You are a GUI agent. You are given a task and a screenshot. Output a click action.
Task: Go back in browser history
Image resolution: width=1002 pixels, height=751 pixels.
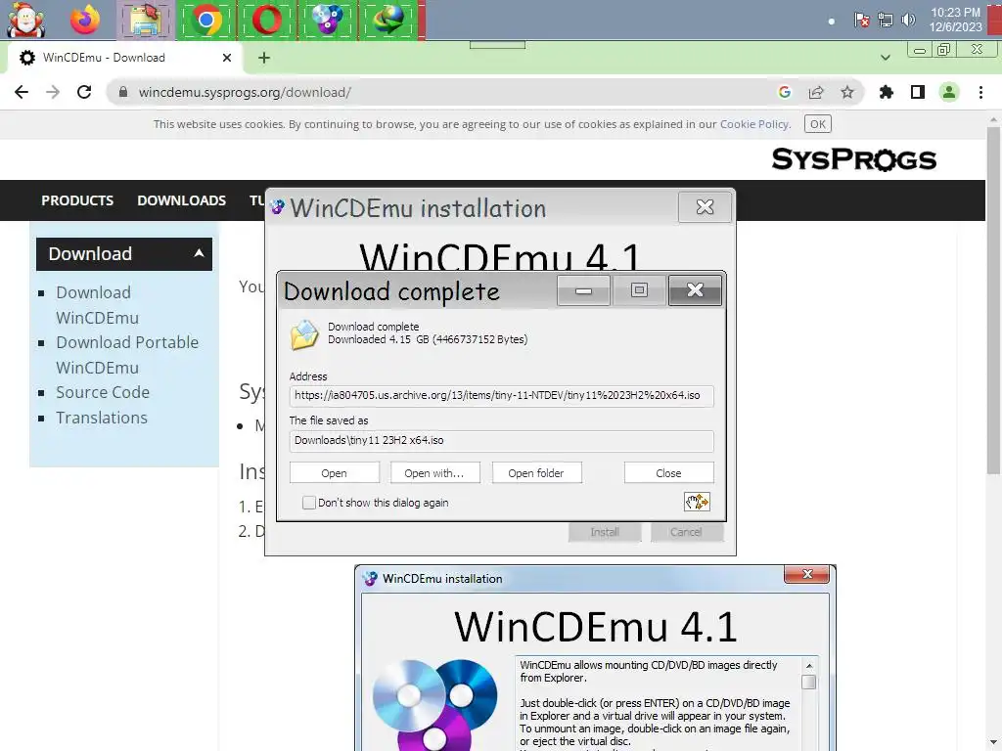[x=22, y=92]
